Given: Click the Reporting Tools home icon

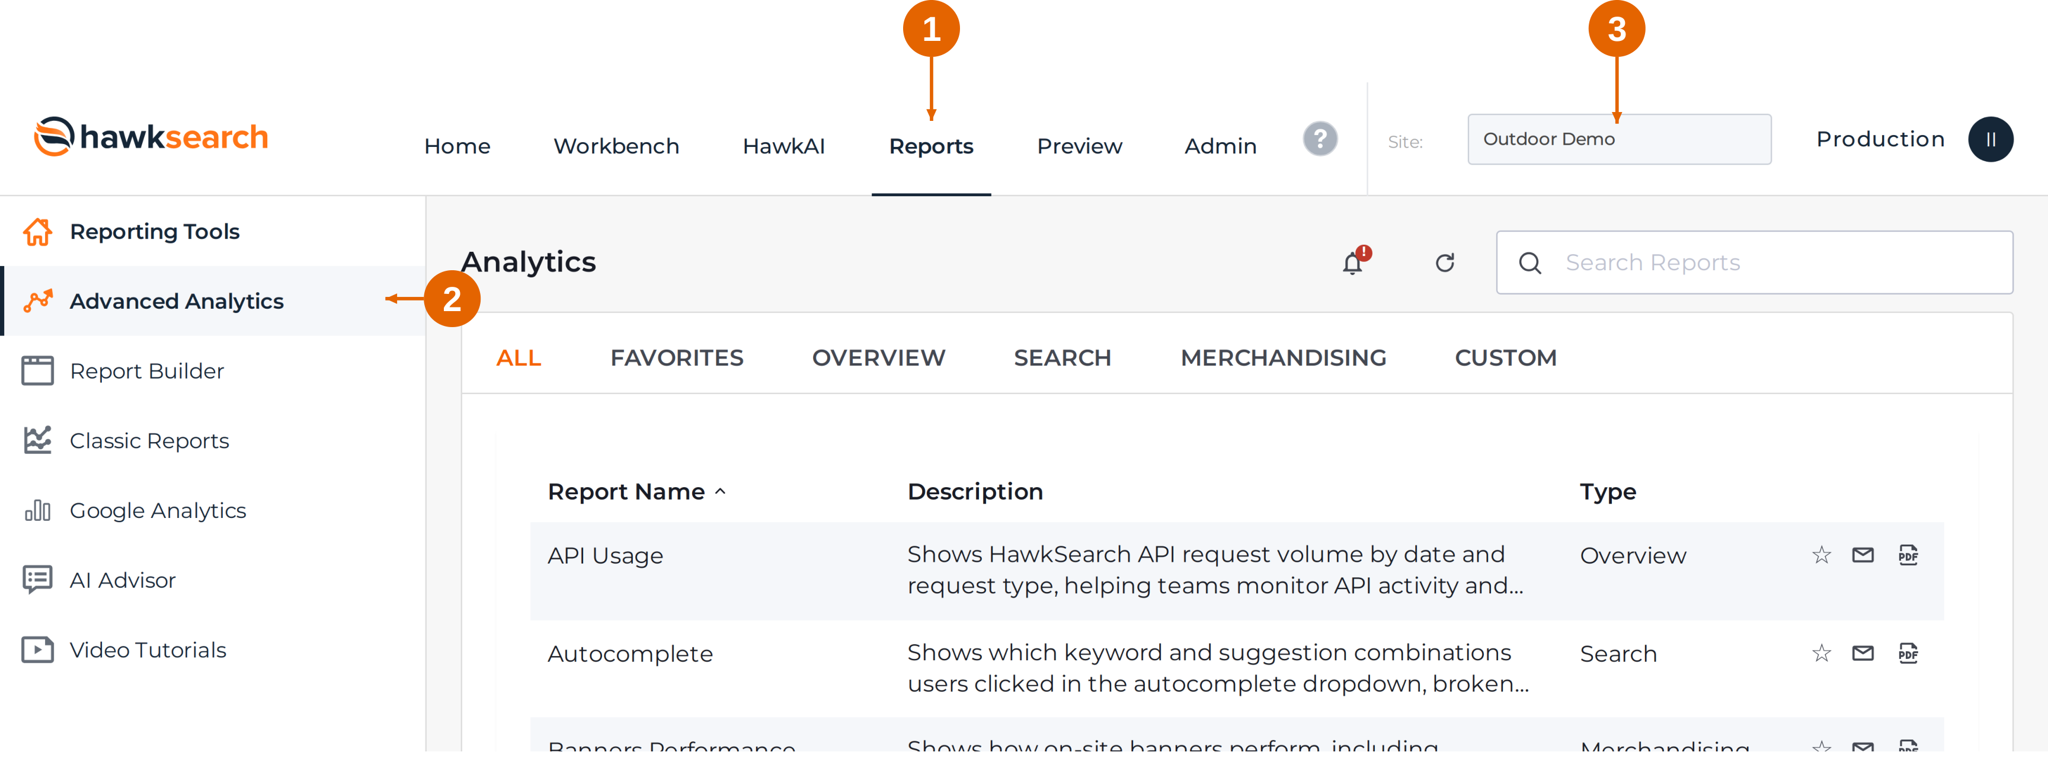Looking at the screenshot, I should 37,231.
